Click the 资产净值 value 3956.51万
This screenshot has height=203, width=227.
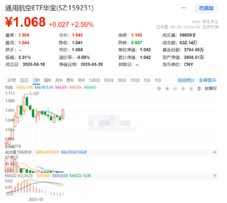pos(194,57)
